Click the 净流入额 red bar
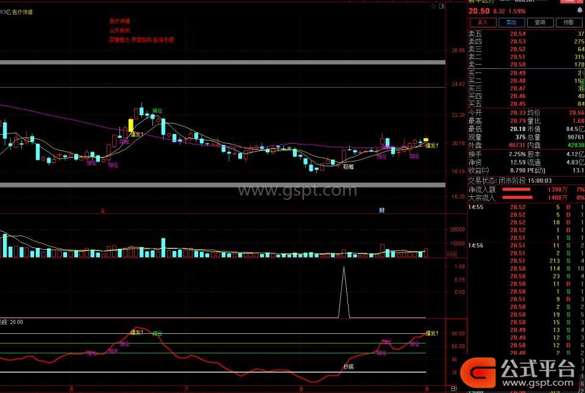Viewport: 585px width, 393px height. (516, 189)
